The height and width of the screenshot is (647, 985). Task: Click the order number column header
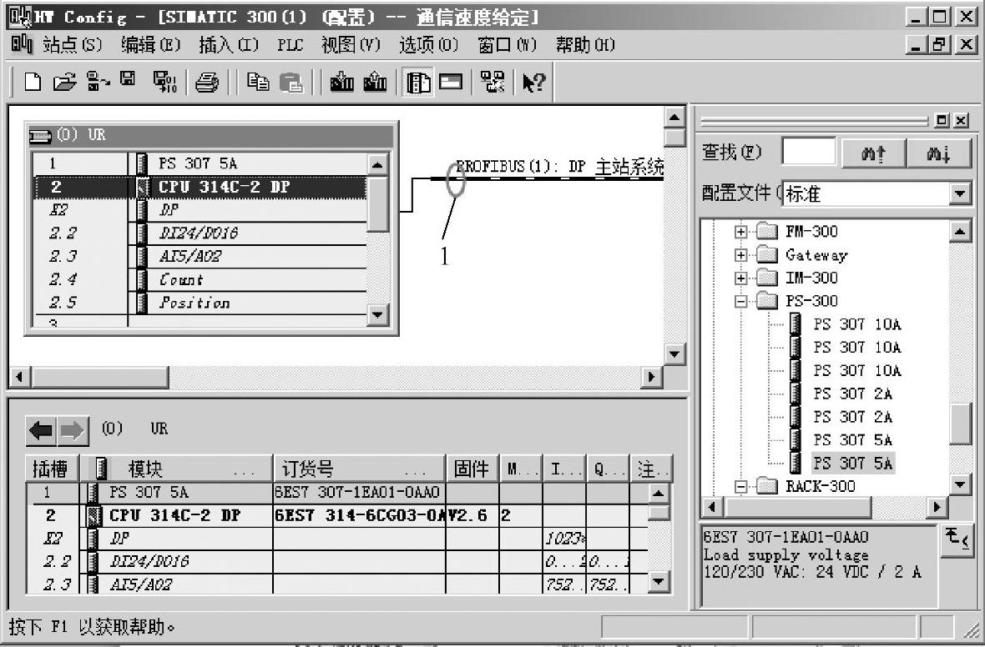pos(359,469)
